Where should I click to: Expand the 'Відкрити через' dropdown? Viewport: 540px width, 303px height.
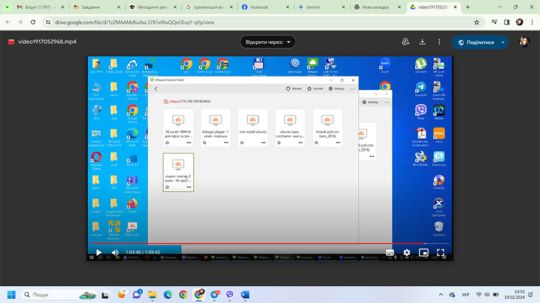pos(268,42)
